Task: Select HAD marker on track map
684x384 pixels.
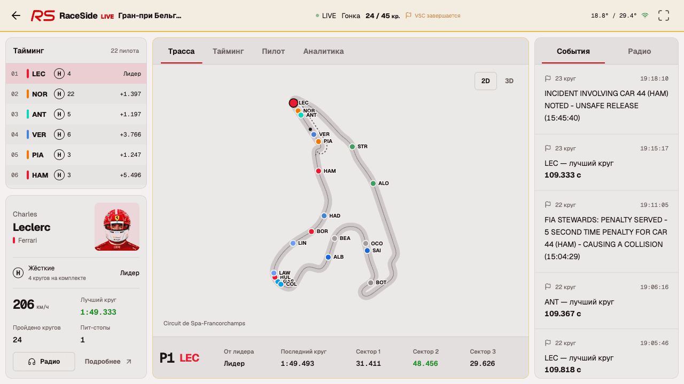Action: 324,216
